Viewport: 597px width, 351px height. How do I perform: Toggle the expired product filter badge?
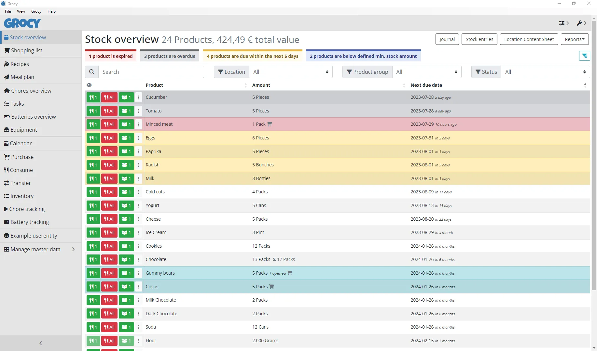[111, 56]
